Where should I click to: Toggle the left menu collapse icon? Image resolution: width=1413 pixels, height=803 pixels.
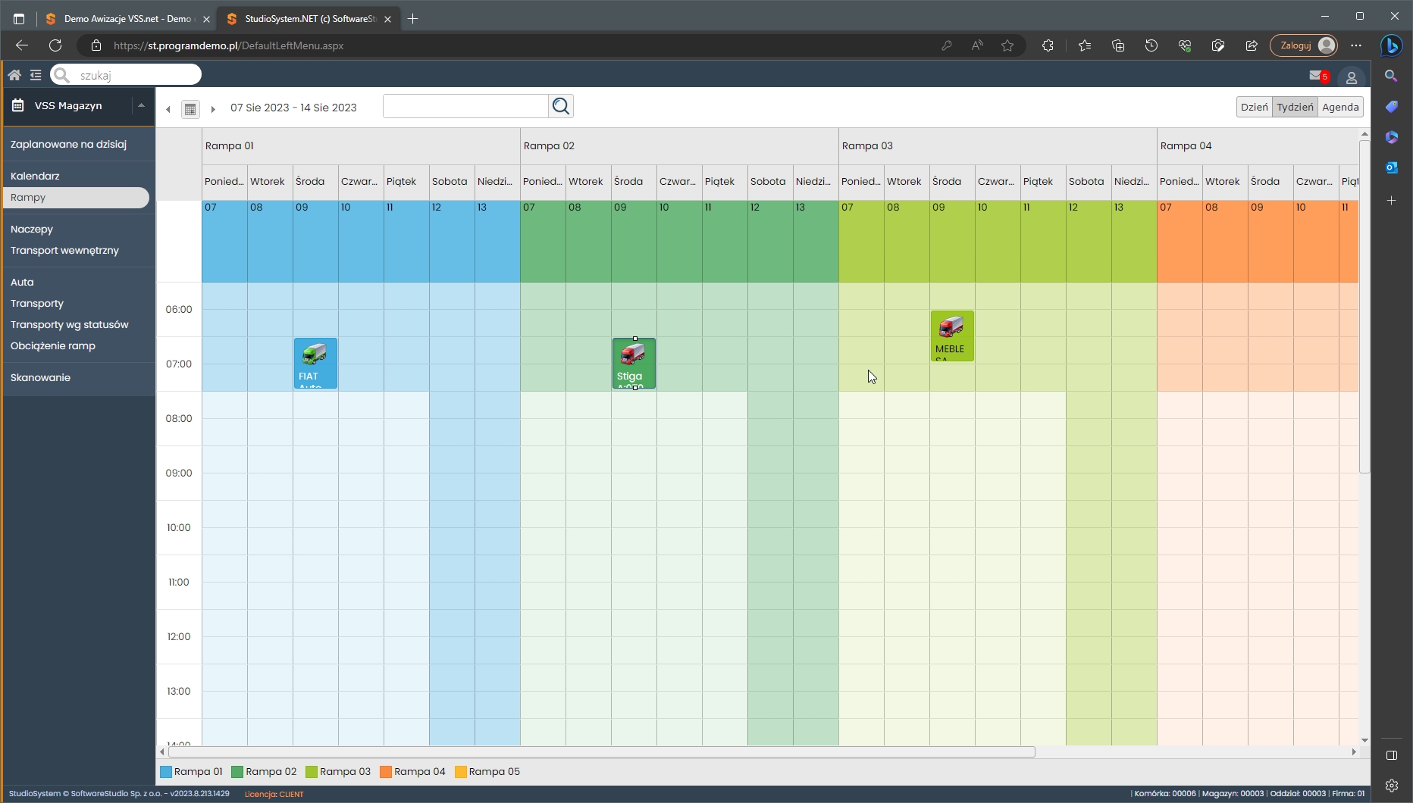tap(36, 75)
